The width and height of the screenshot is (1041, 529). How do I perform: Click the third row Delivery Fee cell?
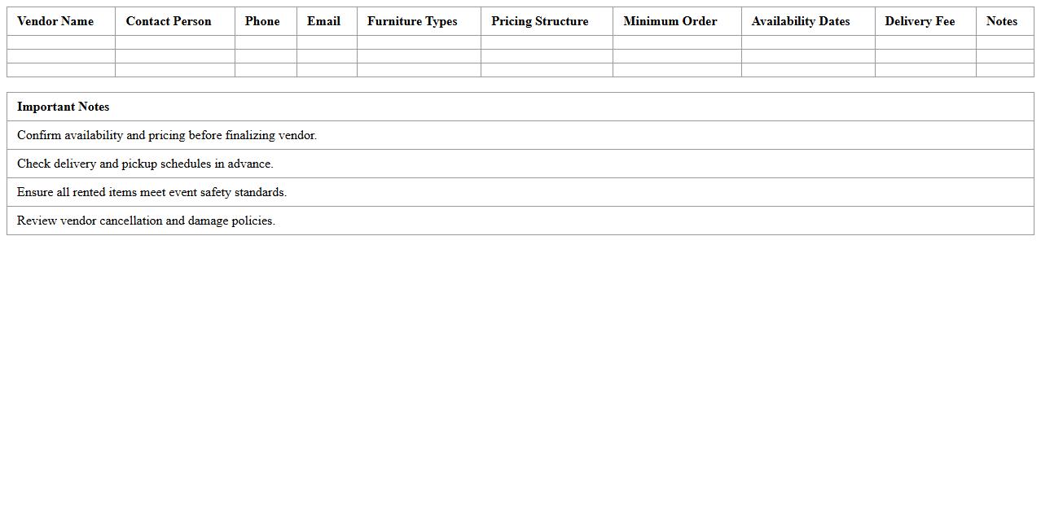tap(925, 71)
